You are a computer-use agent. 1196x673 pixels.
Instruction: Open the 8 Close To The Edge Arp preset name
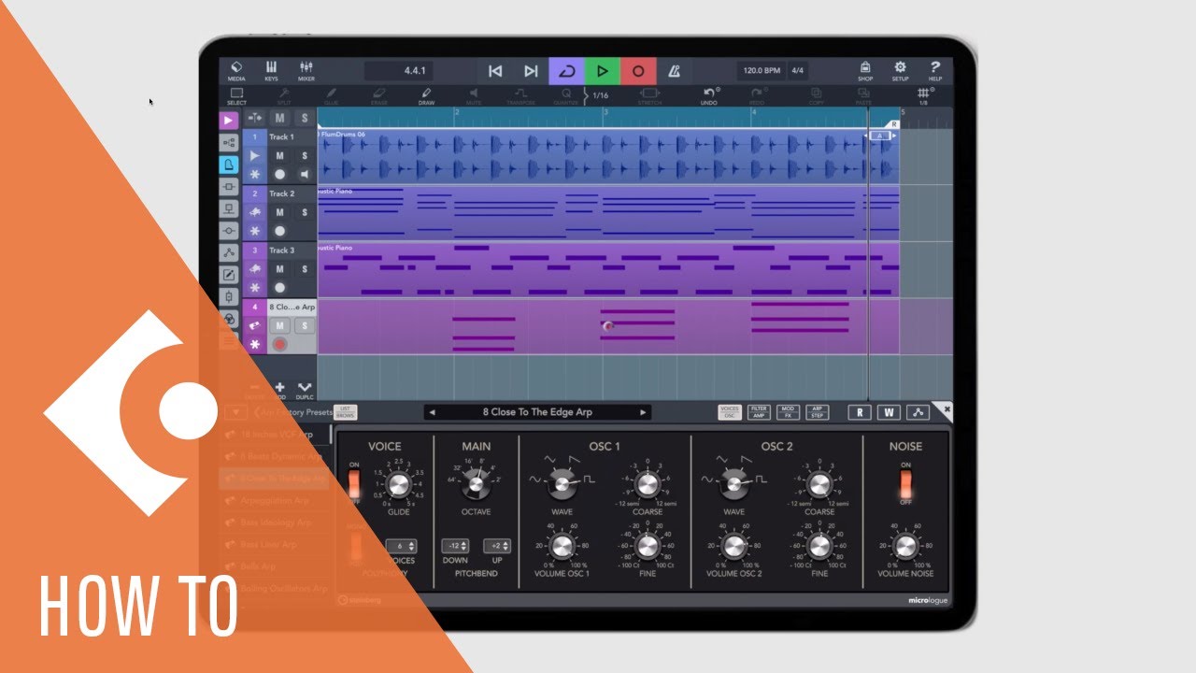tap(537, 412)
